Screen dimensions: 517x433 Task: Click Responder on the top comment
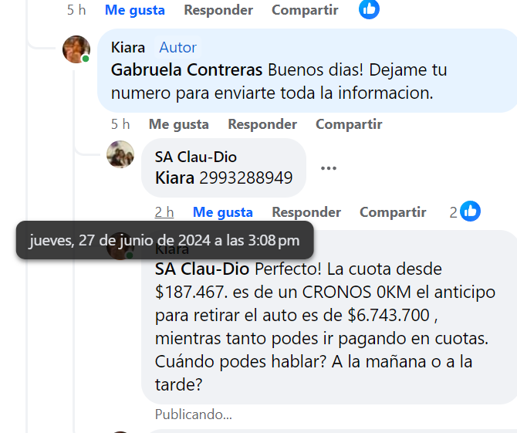(x=218, y=10)
